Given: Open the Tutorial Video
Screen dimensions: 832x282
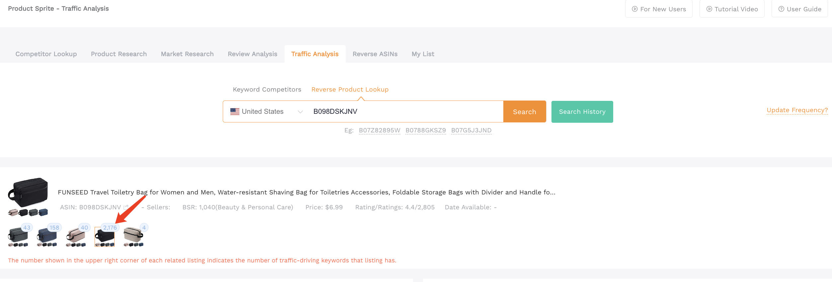Looking at the screenshot, I should tap(732, 9).
